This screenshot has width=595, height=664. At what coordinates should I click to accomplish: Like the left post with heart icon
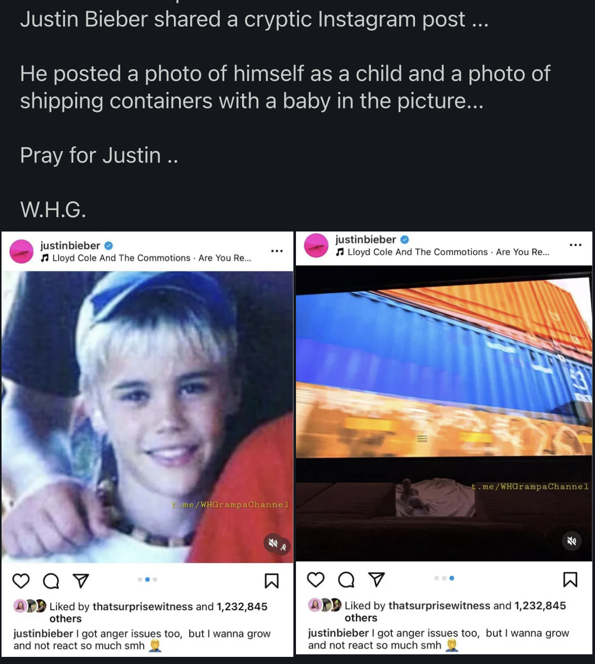click(x=21, y=581)
